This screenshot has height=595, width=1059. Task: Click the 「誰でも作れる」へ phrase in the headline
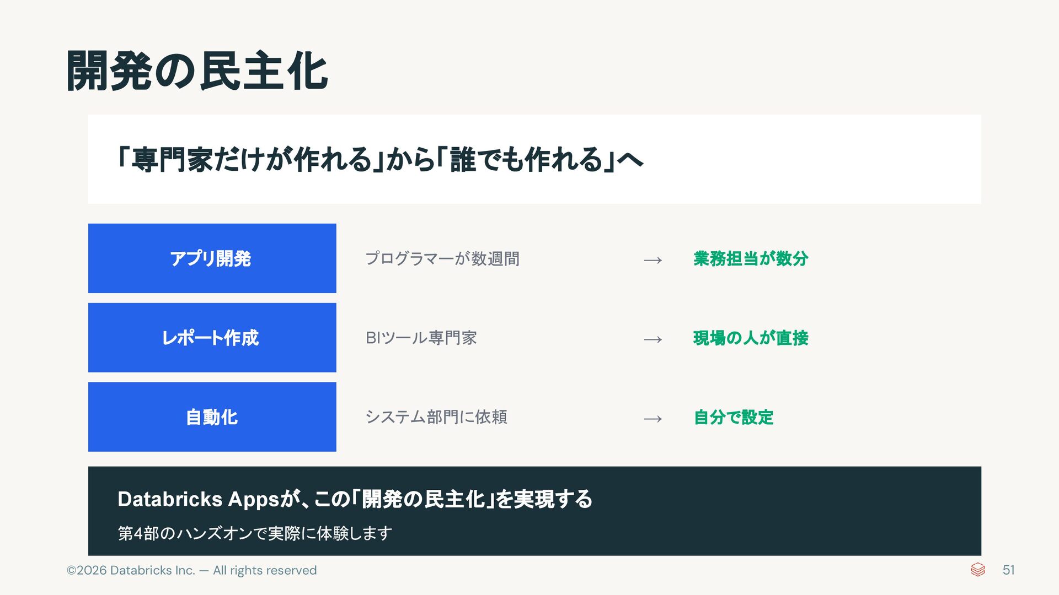point(541,160)
